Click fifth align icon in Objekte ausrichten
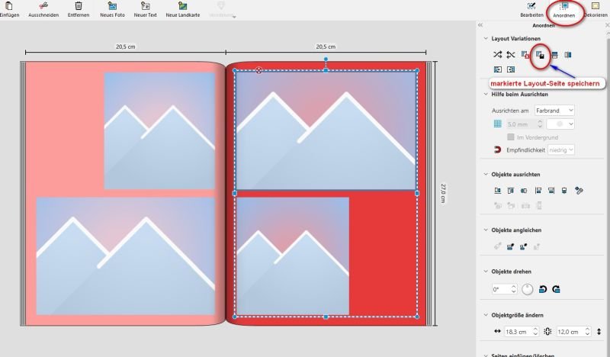Viewport: 610px width, 357px height. (551, 191)
